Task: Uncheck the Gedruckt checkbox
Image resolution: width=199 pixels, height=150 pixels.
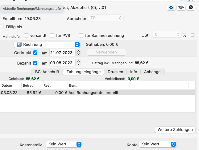Action: [35, 53]
